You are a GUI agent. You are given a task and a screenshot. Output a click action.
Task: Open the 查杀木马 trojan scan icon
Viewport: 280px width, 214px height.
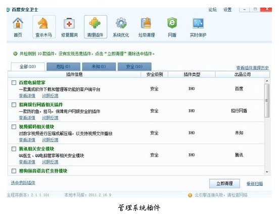pos(43,23)
